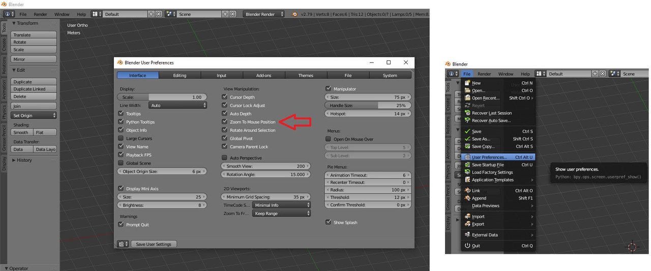Open the Set Origin dropdown in tool shelf
This screenshot has width=651, height=271.
pos(34,116)
